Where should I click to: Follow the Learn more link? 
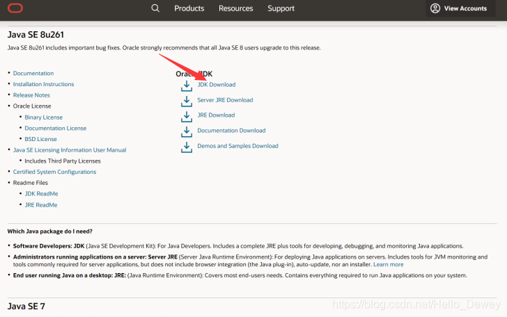(389, 264)
